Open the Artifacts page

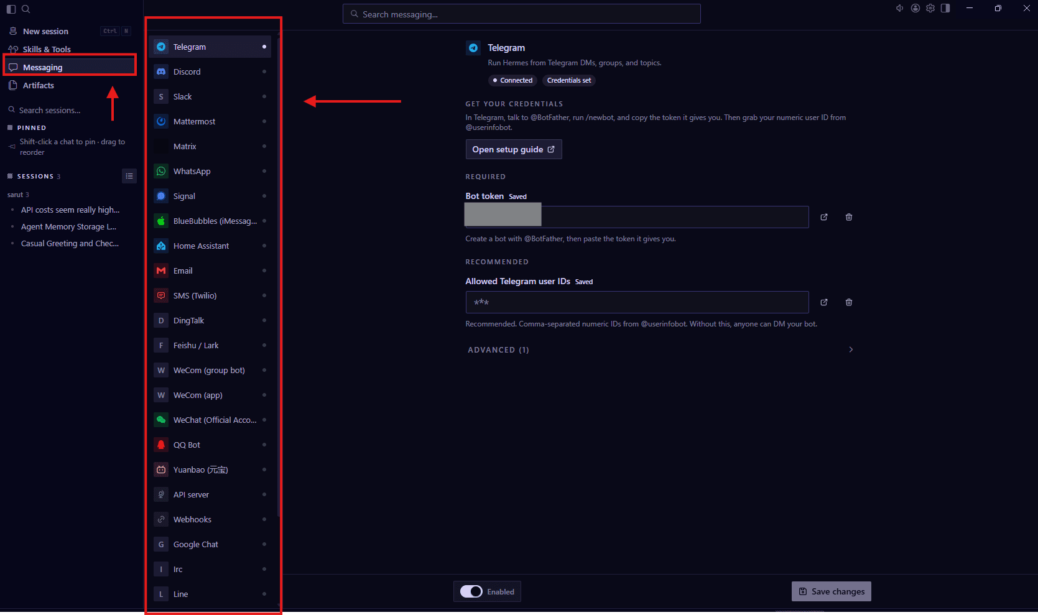(x=69, y=85)
